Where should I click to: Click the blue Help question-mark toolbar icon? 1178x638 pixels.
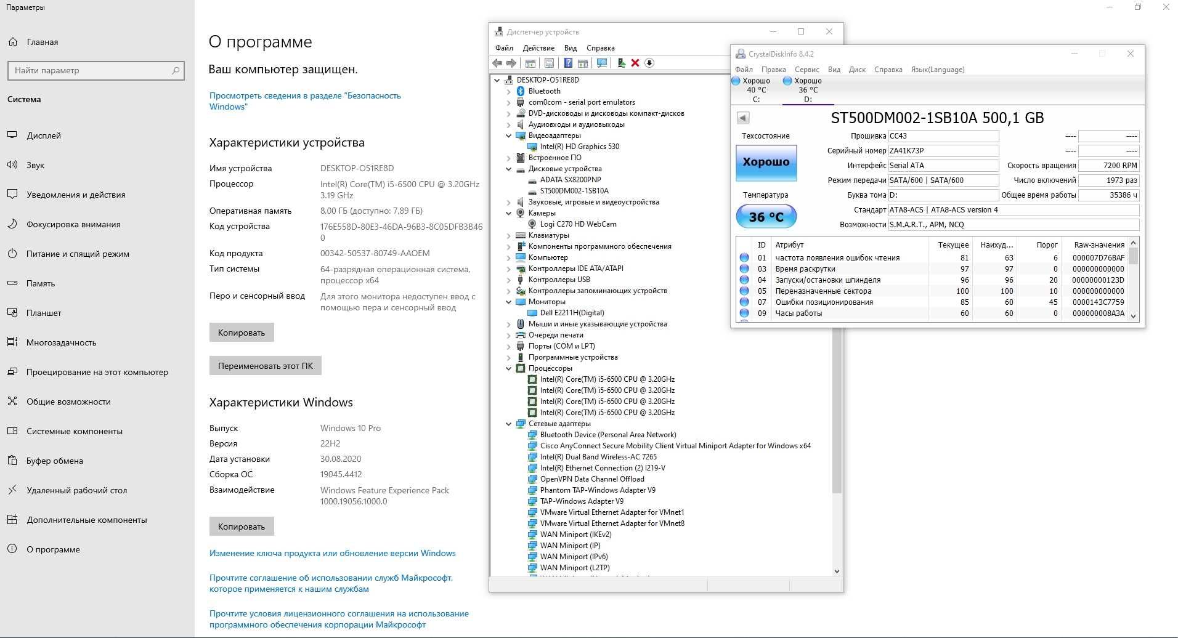tap(568, 63)
